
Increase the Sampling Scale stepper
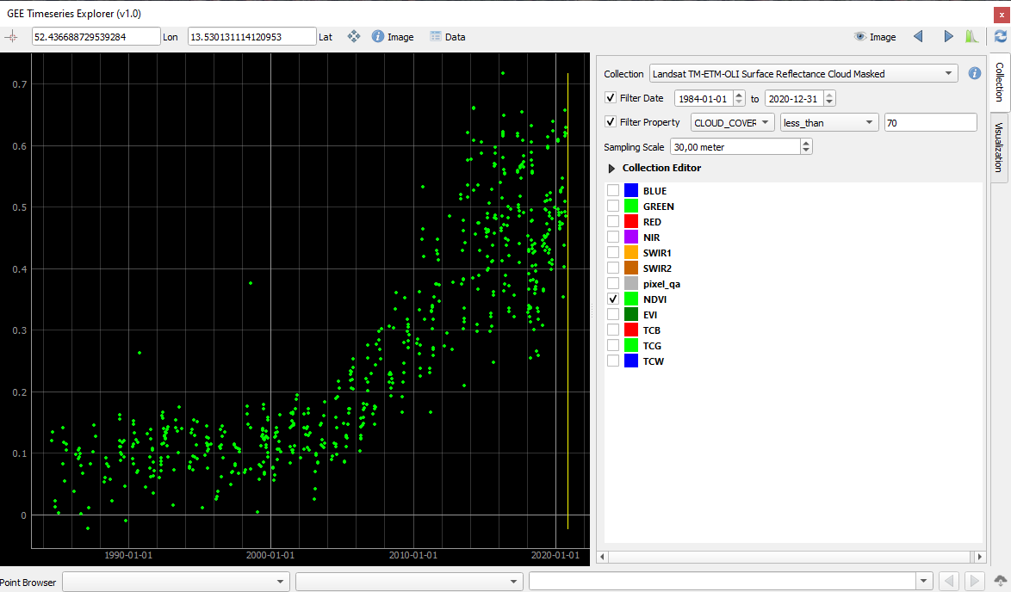[806, 143]
